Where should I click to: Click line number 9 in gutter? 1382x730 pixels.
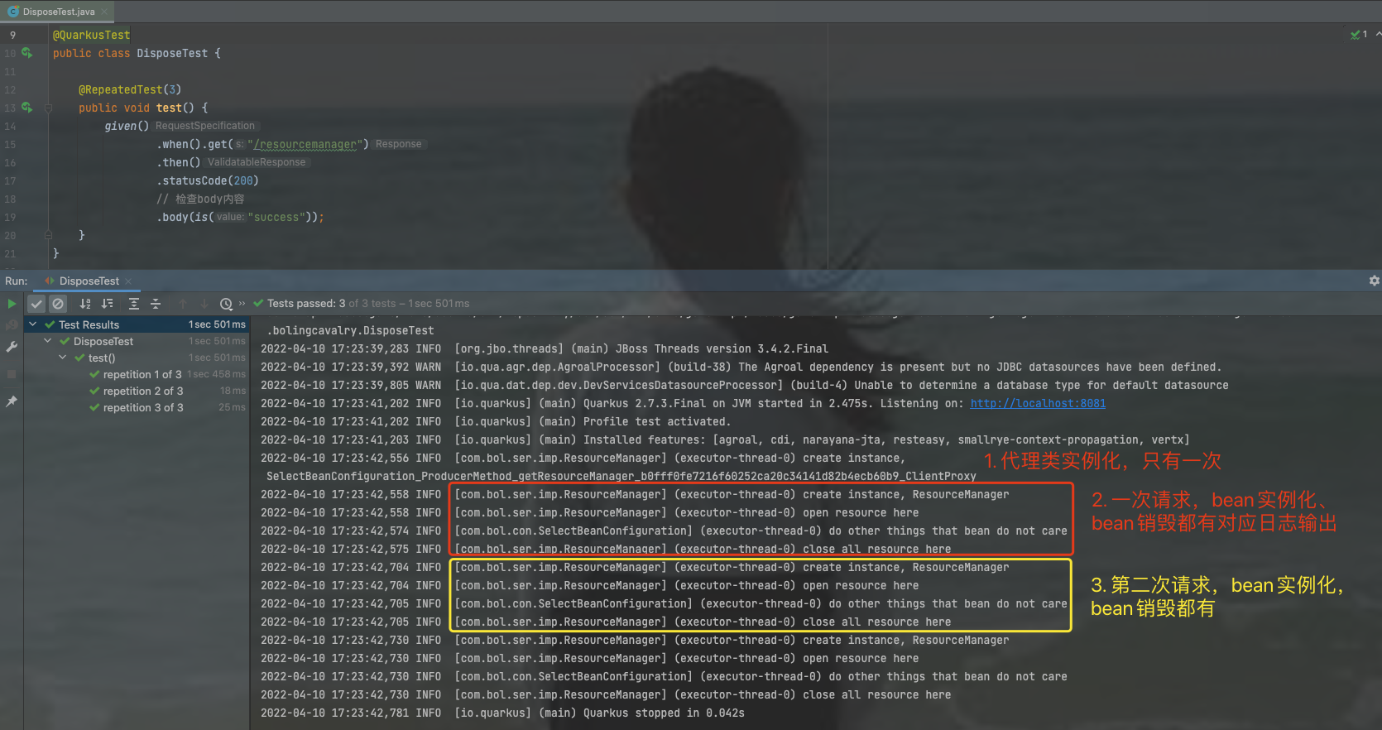pyautogui.click(x=12, y=35)
